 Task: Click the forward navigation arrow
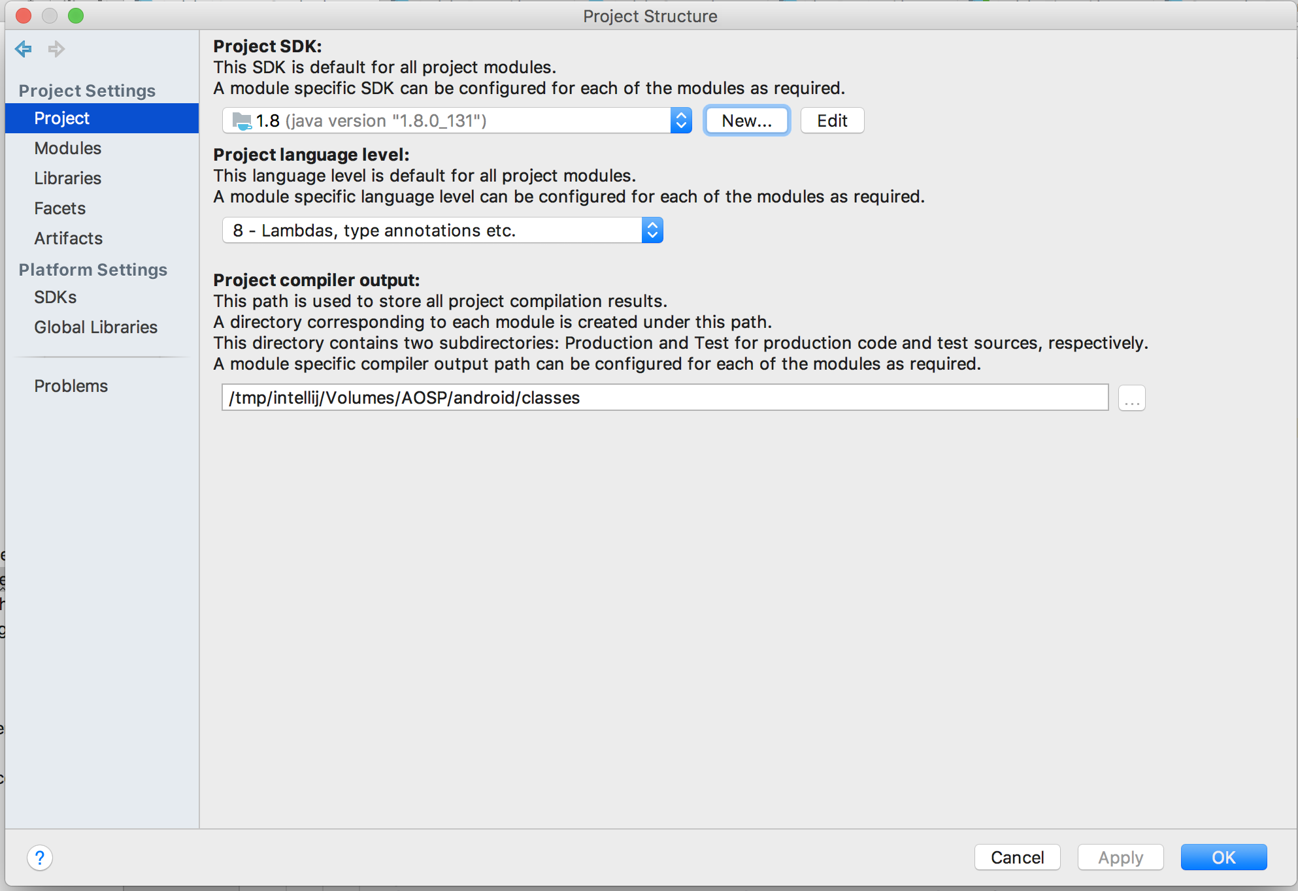pyautogui.click(x=56, y=49)
